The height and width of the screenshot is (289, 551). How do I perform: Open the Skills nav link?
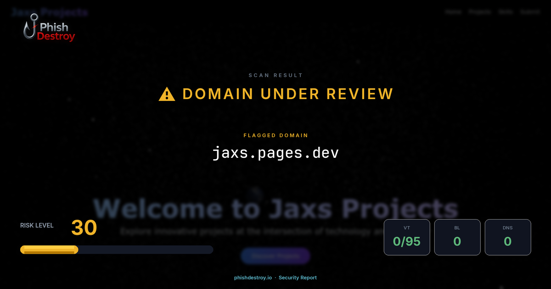[506, 12]
